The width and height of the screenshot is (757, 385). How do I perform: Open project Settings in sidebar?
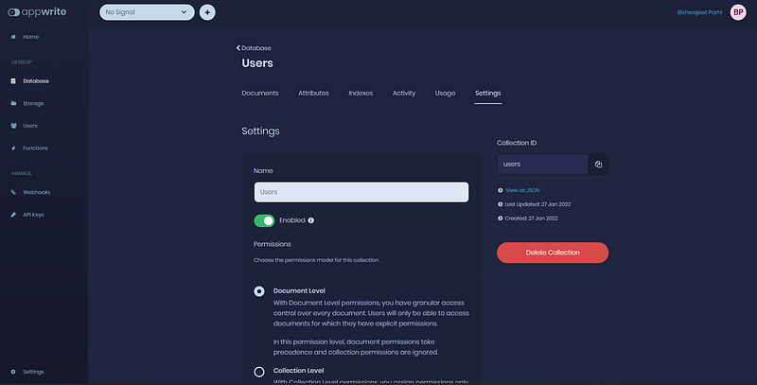tap(33, 372)
